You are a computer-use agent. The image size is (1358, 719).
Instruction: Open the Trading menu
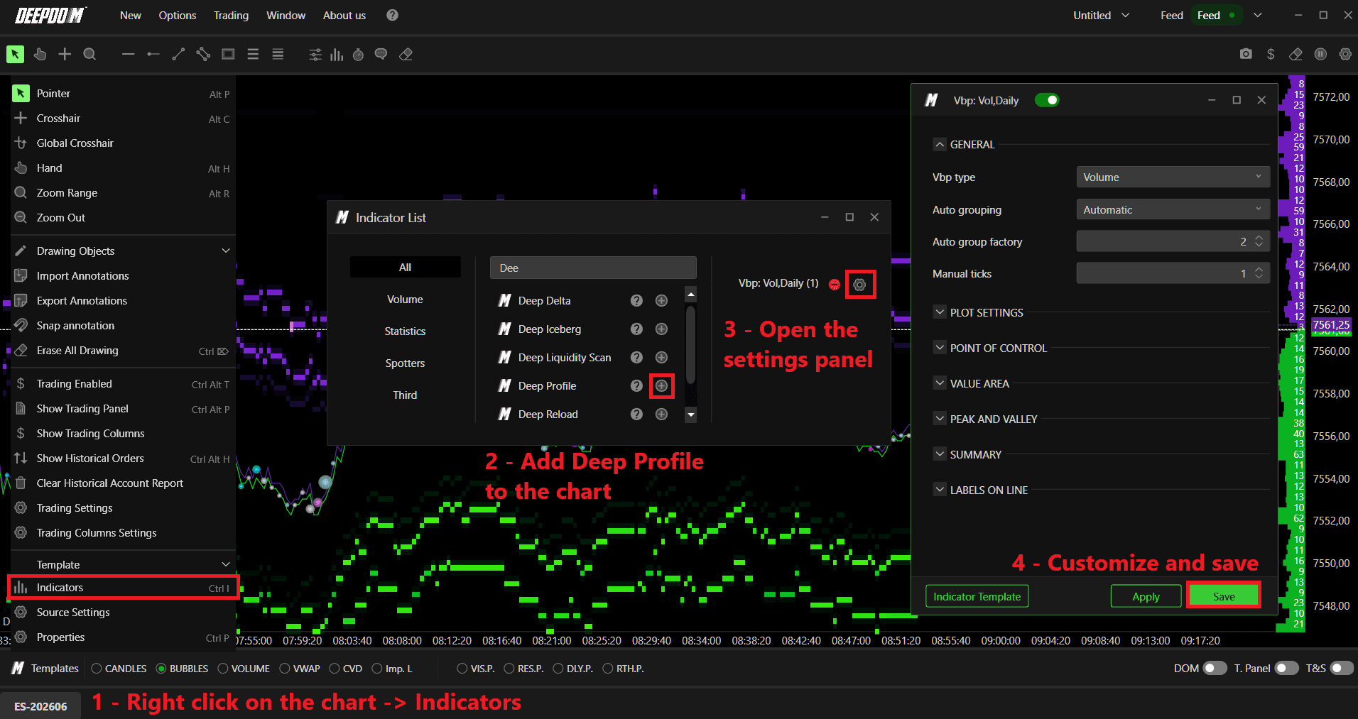[232, 15]
